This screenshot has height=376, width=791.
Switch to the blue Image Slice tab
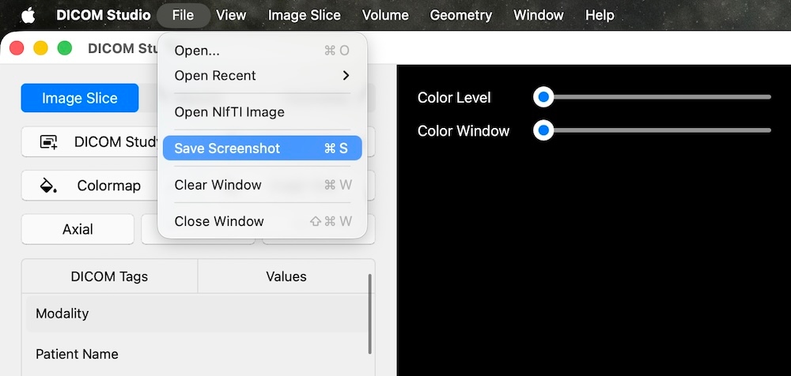(80, 98)
